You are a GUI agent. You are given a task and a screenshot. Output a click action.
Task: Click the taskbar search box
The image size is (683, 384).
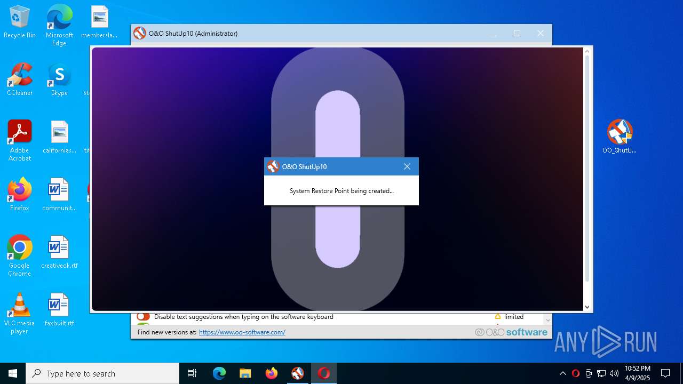pyautogui.click(x=102, y=373)
